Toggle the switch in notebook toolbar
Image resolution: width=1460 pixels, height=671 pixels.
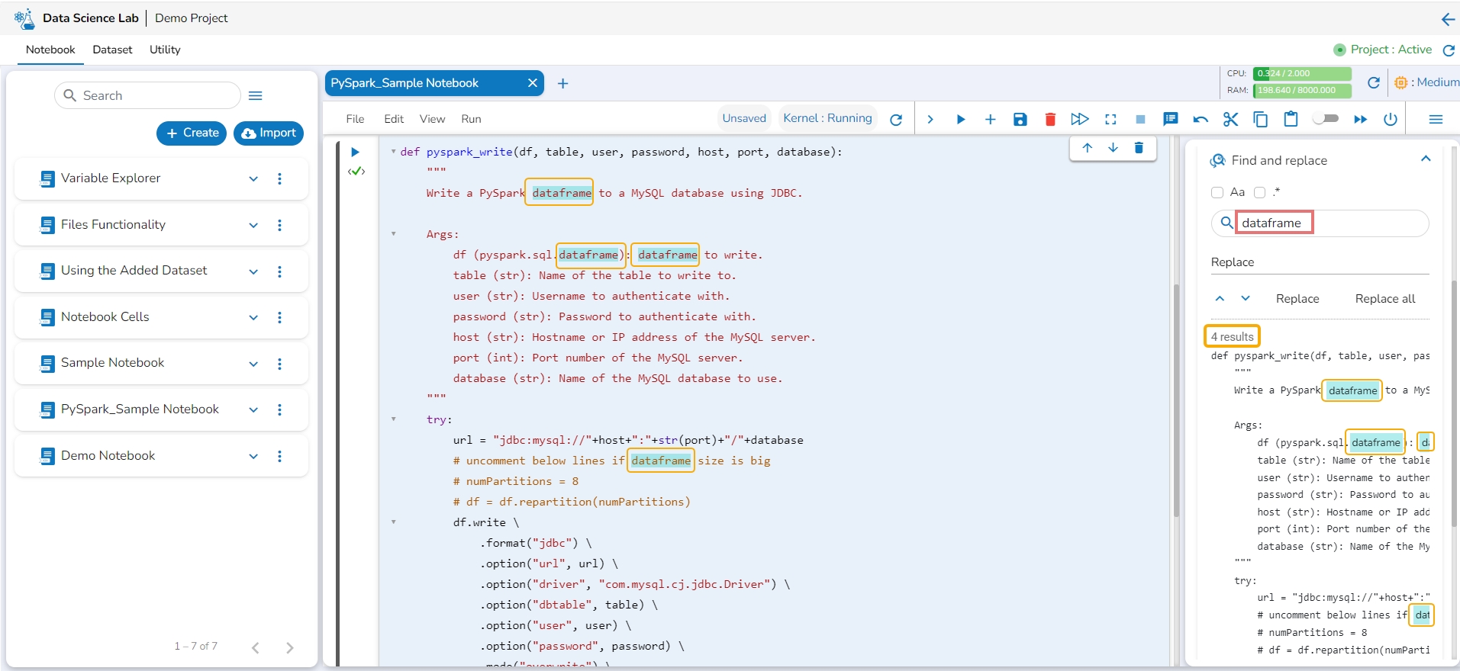[x=1326, y=119]
